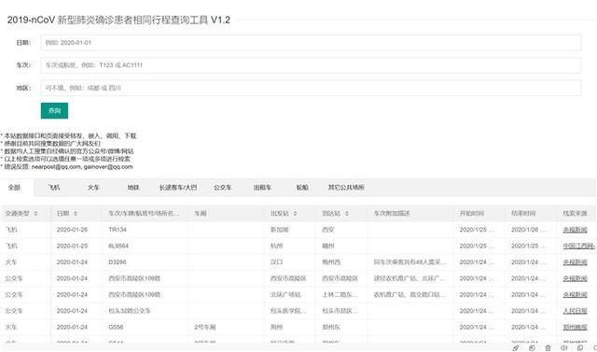Toggle sort arrows on 交通类型 column
The height and width of the screenshot is (352, 597).
coord(35,214)
